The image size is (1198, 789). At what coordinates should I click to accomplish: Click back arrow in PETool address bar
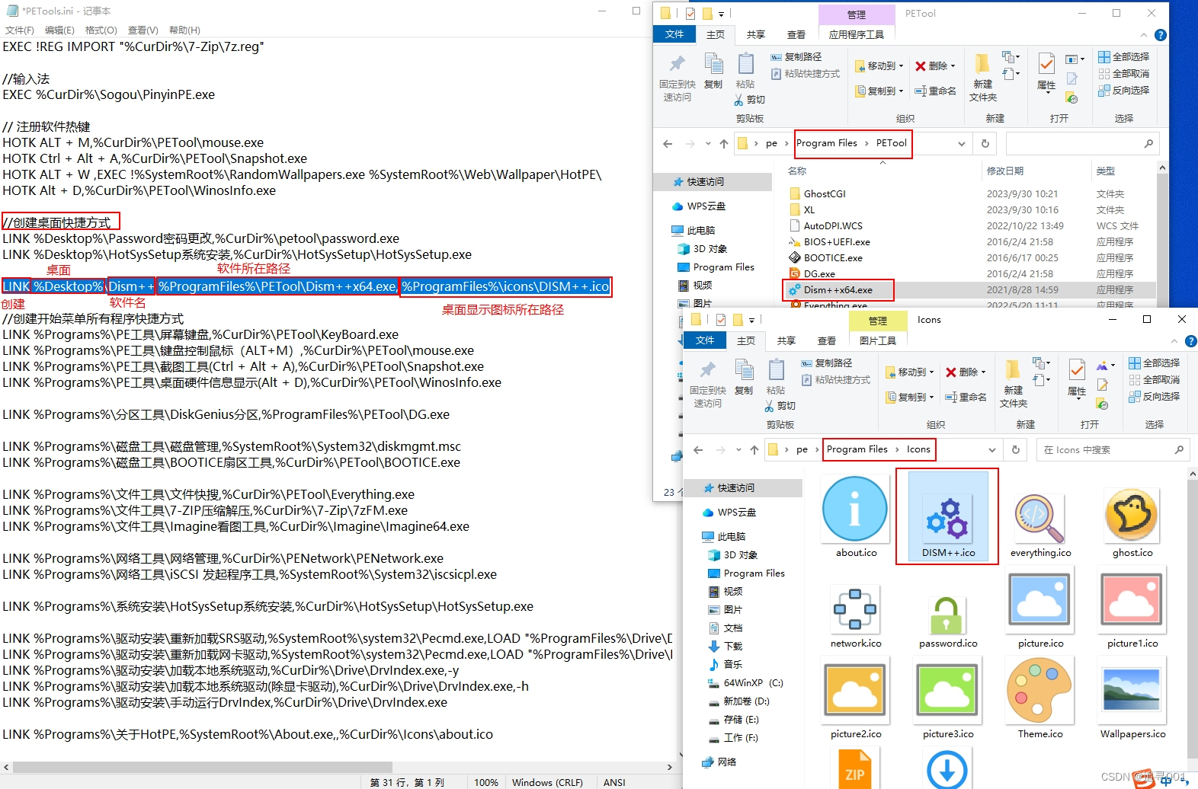(668, 143)
